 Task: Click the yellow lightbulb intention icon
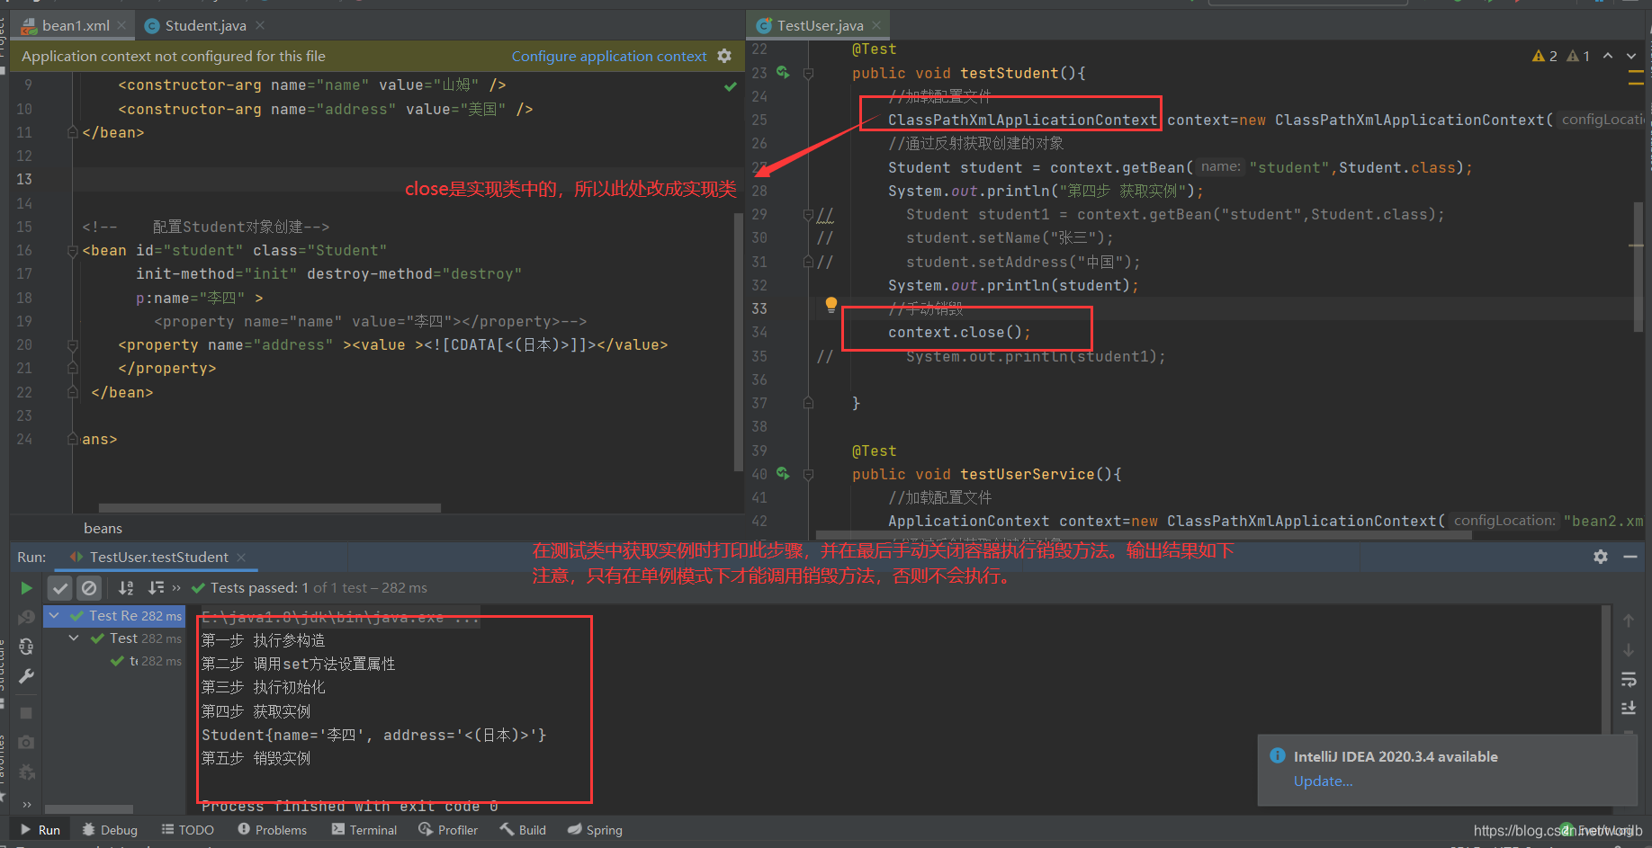click(831, 305)
